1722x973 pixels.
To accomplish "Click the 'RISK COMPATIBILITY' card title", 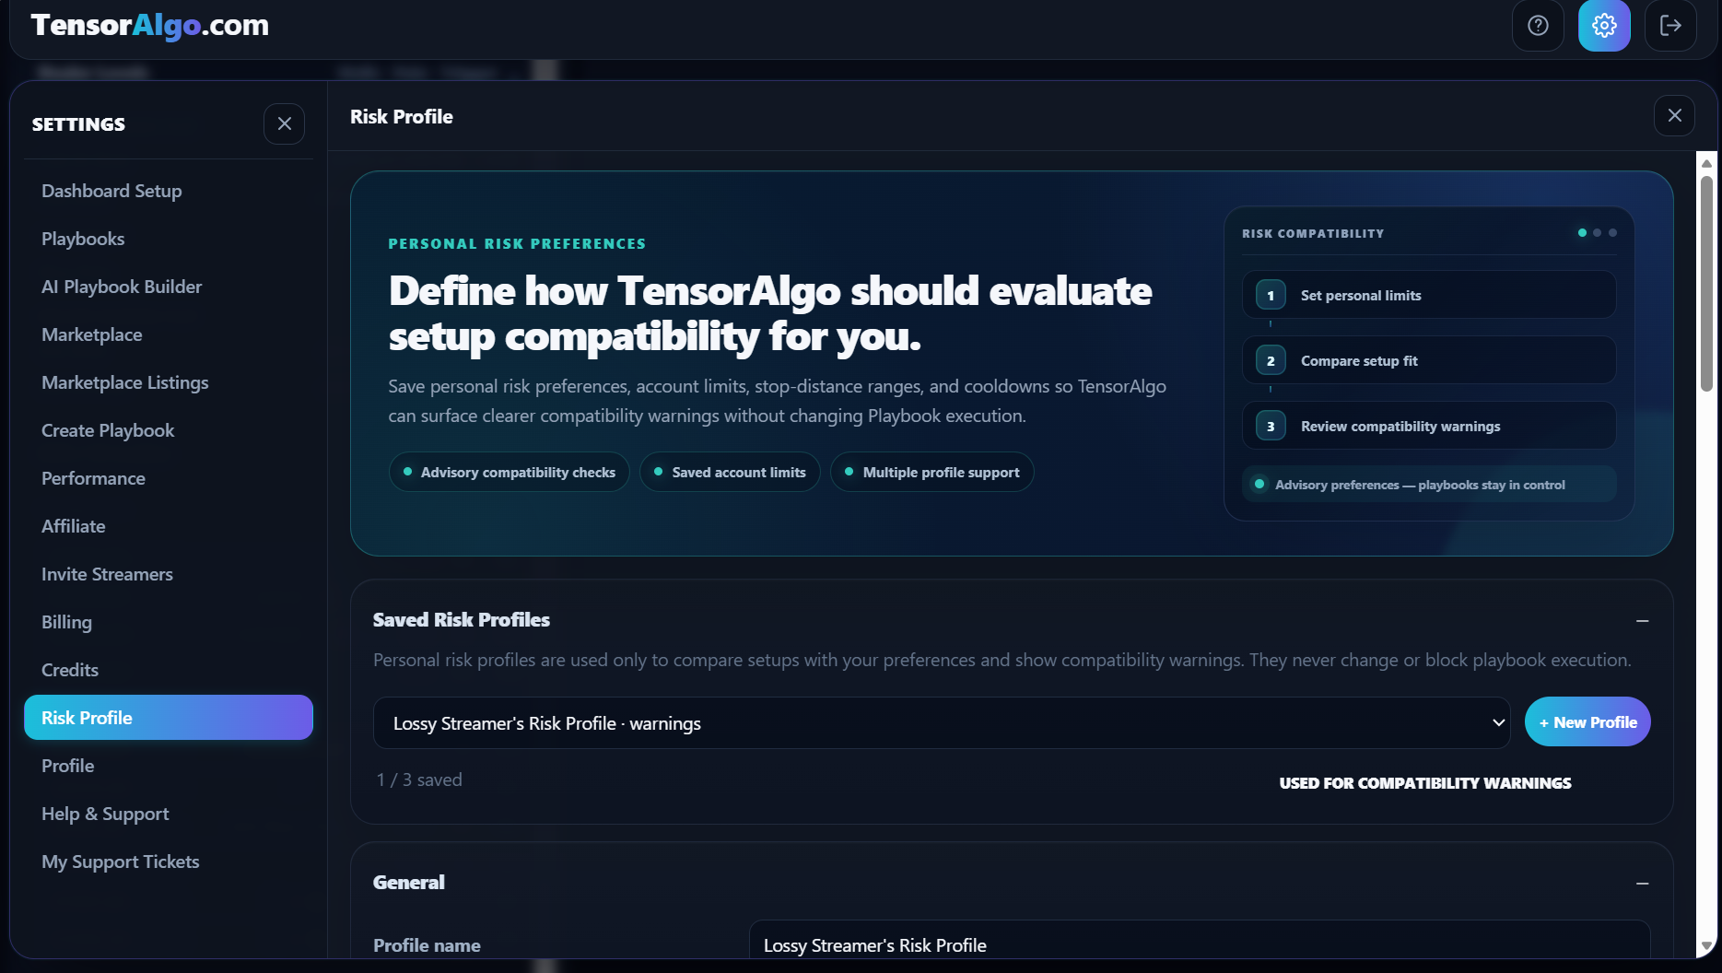I will point(1313,234).
